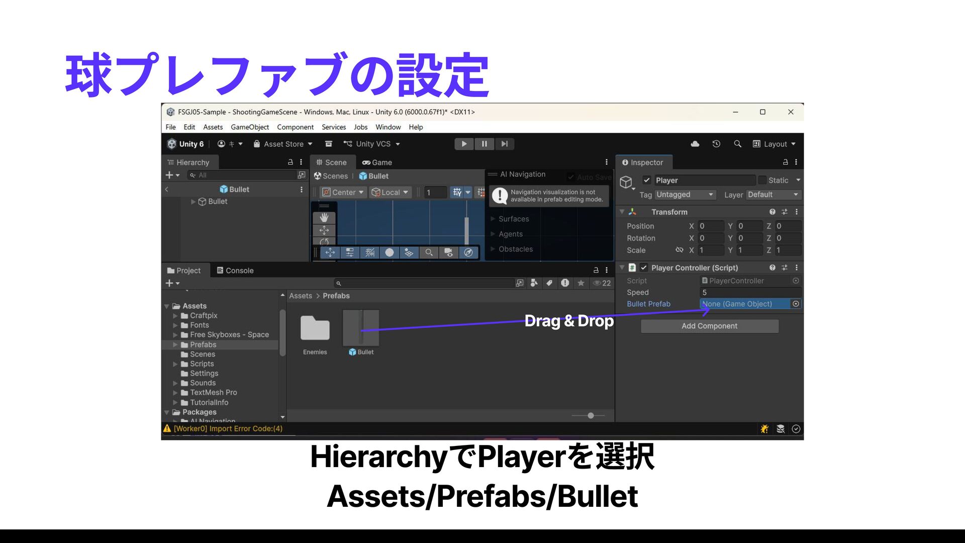The height and width of the screenshot is (543, 965).
Task: Select the Bullet prefab thumbnail
Action: click(361, 328)
